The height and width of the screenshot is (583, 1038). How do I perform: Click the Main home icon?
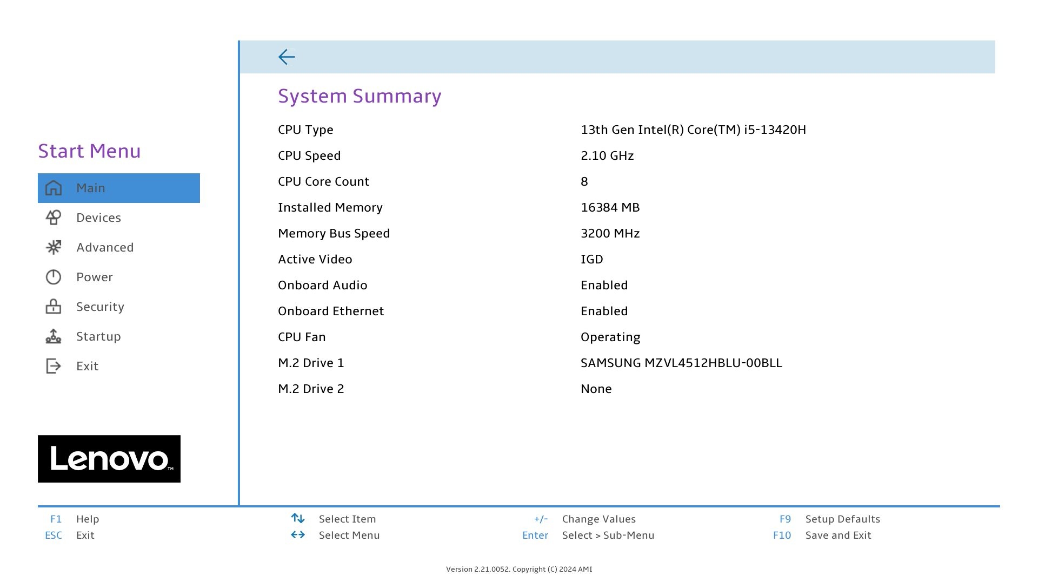(x=54, y=188)
